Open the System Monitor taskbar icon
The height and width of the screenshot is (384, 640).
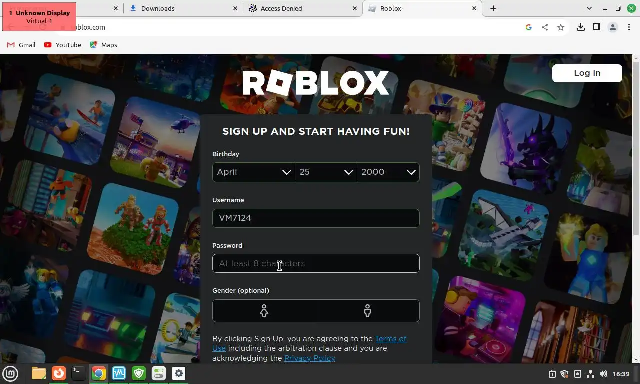point(119,373)
